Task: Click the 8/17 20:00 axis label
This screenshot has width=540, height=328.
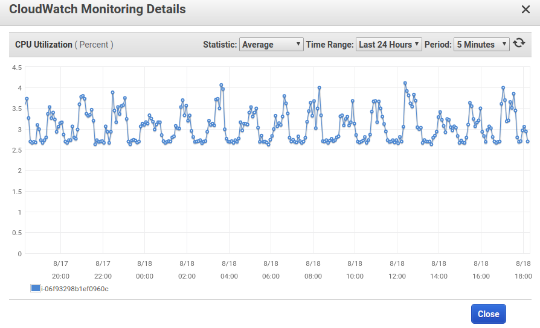Action: point(60,270)
